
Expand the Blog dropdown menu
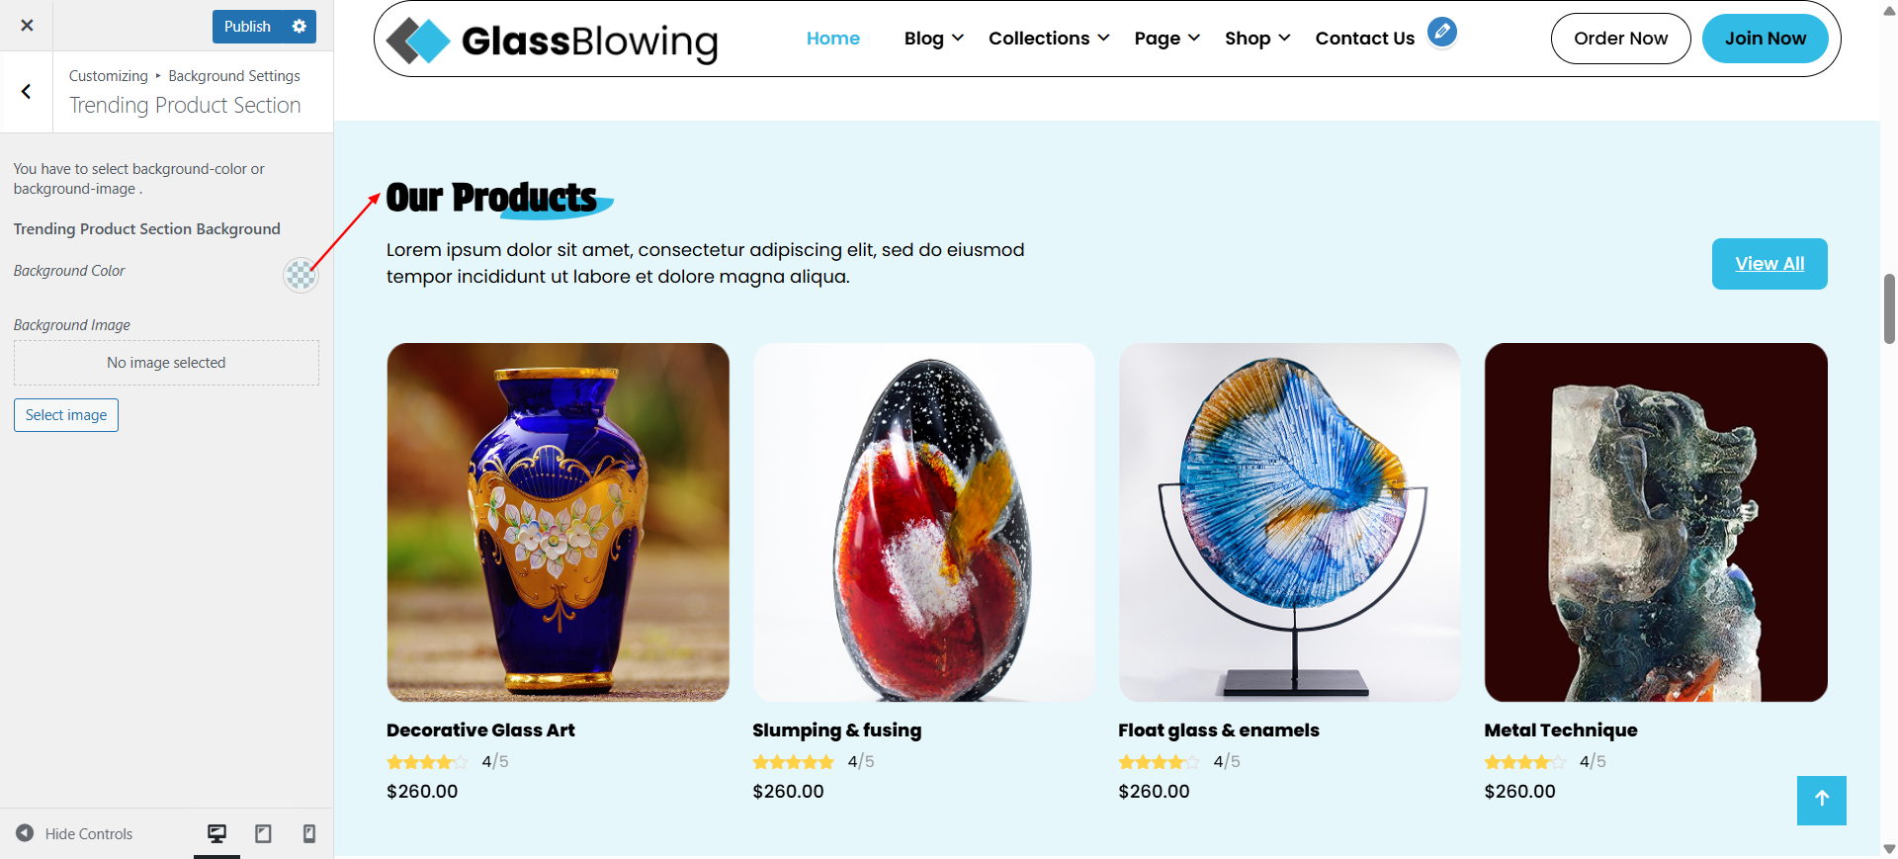933,39
